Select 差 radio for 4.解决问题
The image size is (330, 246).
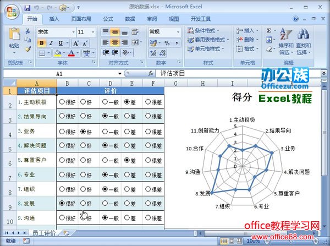tap(127, 145)
